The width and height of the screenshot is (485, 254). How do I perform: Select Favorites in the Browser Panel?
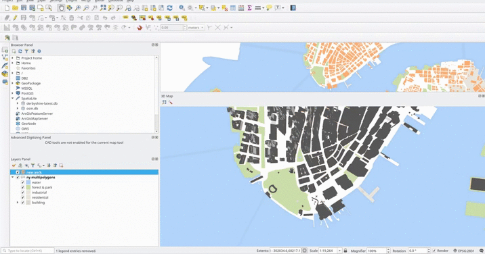[28, 68]
